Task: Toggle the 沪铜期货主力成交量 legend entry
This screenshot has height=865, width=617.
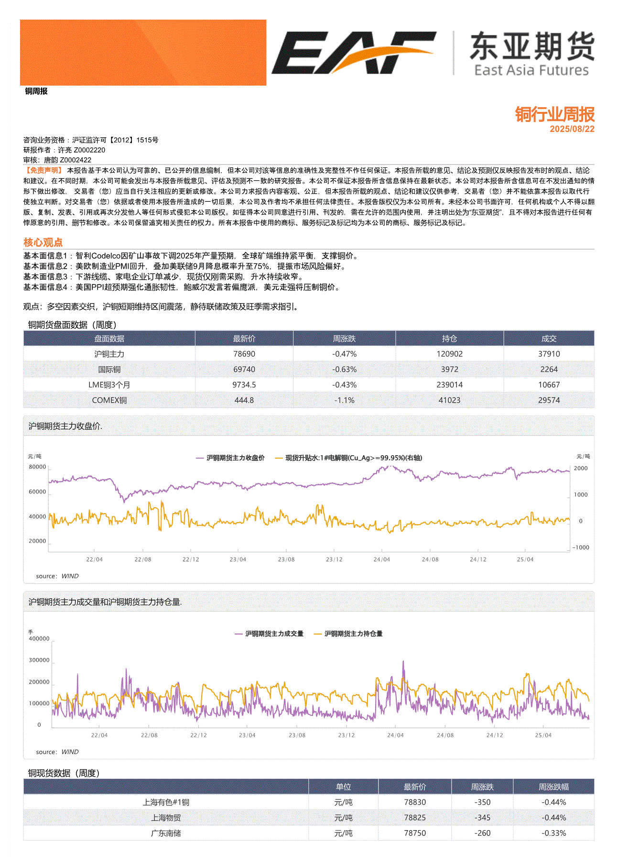Action: click(269, 634)
